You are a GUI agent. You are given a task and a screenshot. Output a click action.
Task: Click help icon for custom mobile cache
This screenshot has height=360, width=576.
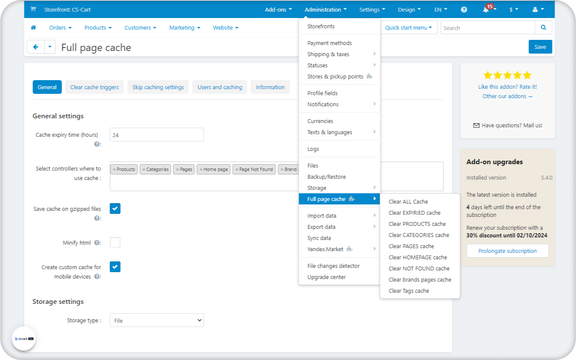coord(97,276)
